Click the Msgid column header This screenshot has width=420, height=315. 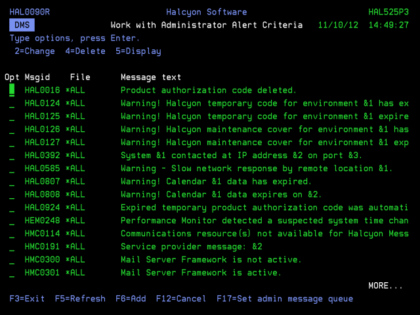tap(37, 77)
